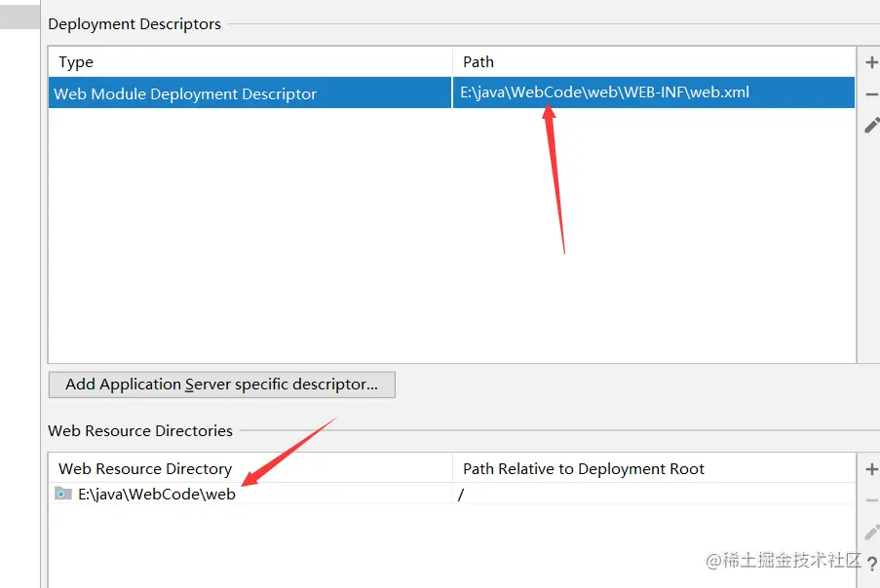The image size is (880, 588).
Task: Remove web resource directory with minus icon
Action: (x=871, y=500)
